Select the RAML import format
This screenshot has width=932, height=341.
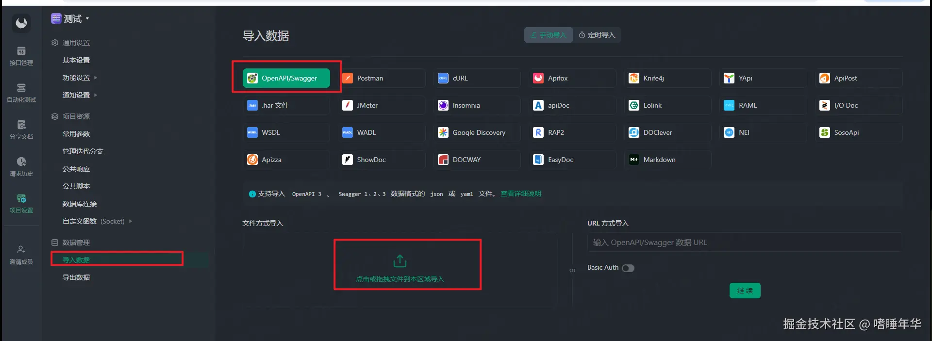click(x=763, y=105)
